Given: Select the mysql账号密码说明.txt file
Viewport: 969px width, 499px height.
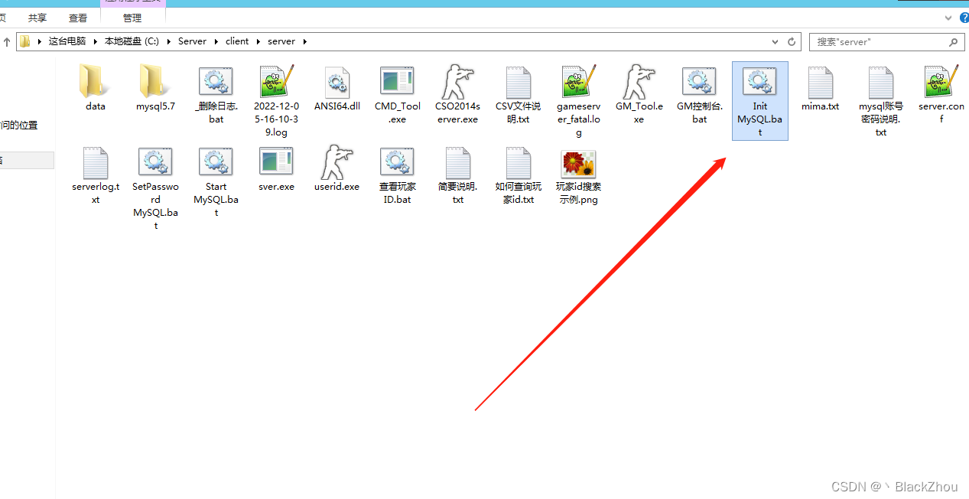Looking at the screenshot, I should click(x=881, y=100).
